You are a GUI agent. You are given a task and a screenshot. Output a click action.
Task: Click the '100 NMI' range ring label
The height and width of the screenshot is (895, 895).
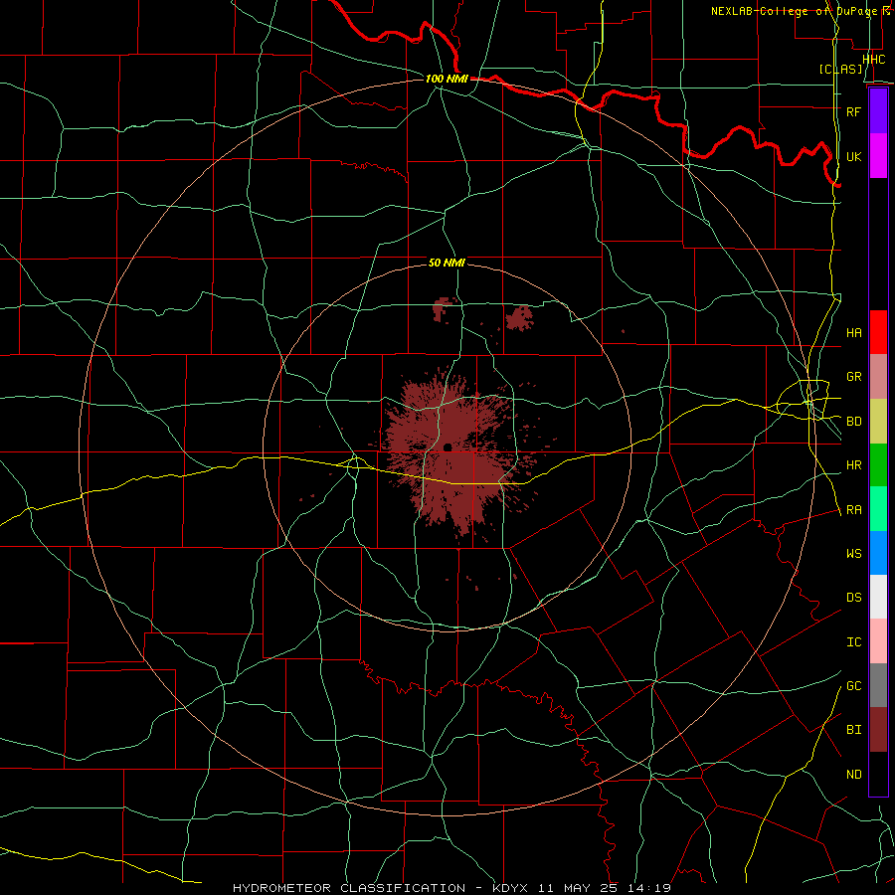pos(447,79)
